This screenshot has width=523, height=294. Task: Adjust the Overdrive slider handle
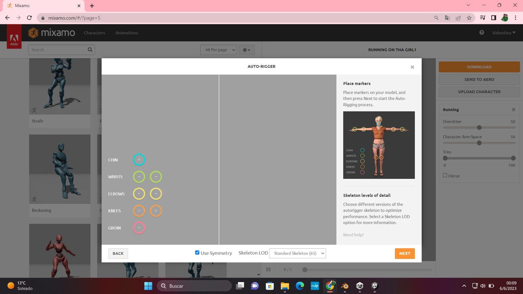479,127
